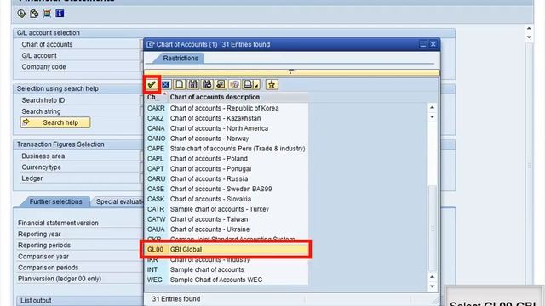Click the Chart of accounts field label
This screenshot has height=306, width=545.
(x=47, y=44)
